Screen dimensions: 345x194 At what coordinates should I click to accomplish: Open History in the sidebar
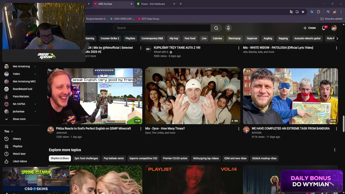pos(17,139)
